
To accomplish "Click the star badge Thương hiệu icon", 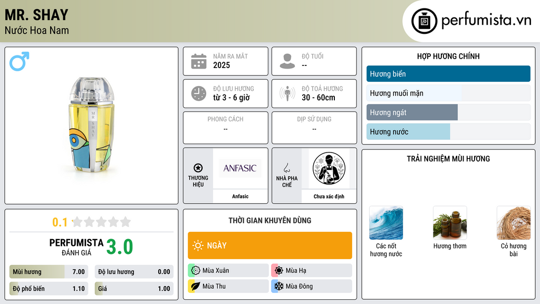I will [x=198, y=168].
